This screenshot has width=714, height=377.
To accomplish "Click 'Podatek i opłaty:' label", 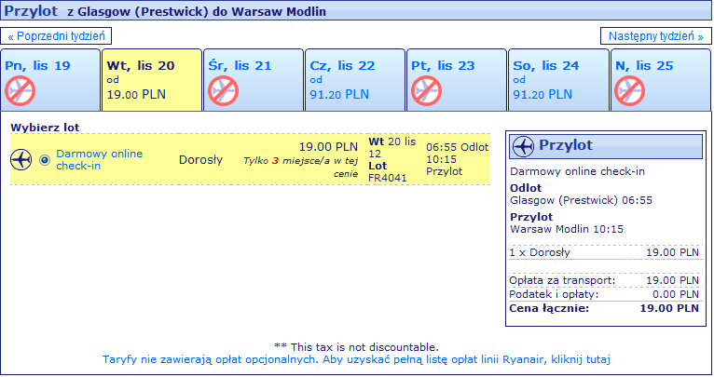I will (554, 294).
